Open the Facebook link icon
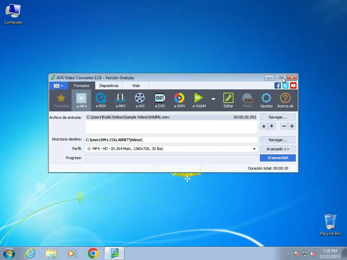 point(278,86)
